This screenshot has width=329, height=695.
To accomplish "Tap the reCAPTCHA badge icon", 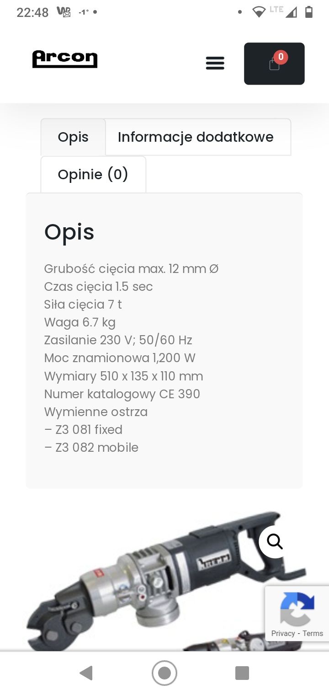I will click(297, 609).
